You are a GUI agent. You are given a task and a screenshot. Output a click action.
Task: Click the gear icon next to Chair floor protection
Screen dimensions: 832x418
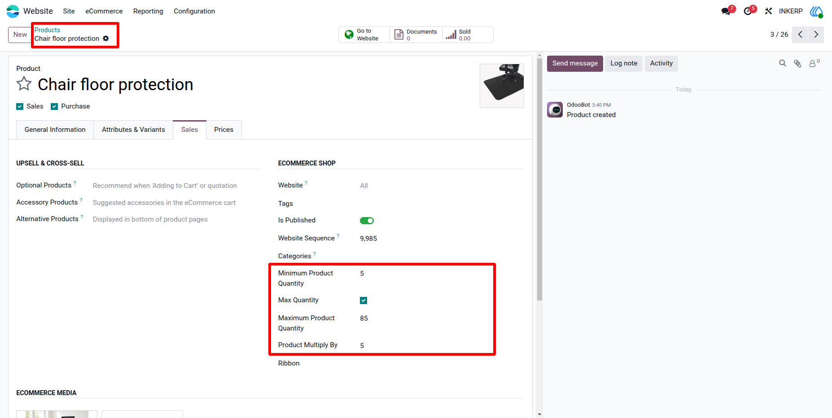tap(106, 39)
